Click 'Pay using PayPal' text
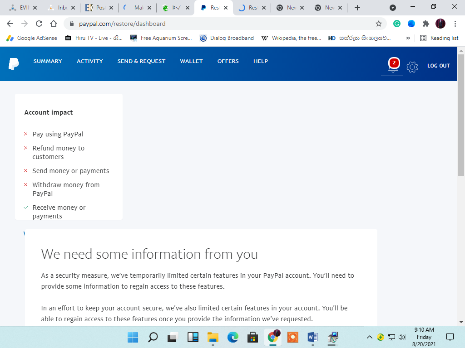 pos(58,134)
